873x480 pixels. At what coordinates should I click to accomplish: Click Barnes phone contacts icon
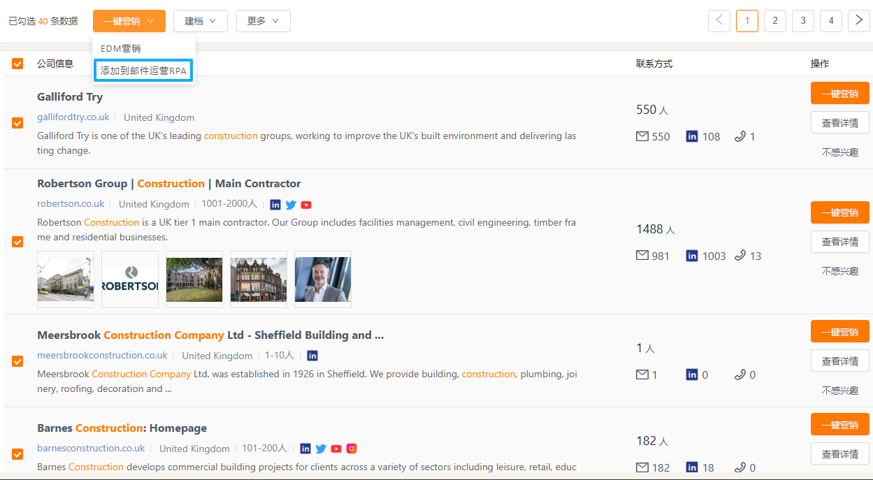[740, 467]
